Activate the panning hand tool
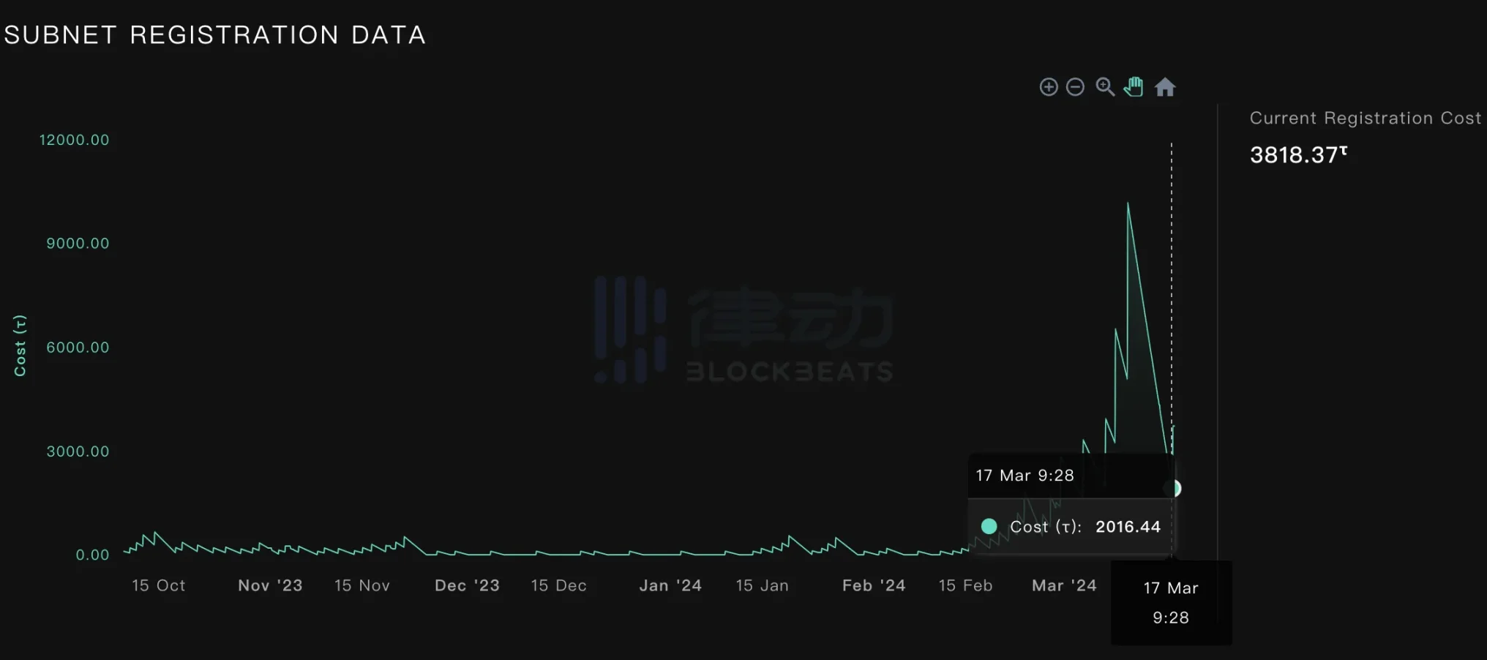 point(1134,86)
